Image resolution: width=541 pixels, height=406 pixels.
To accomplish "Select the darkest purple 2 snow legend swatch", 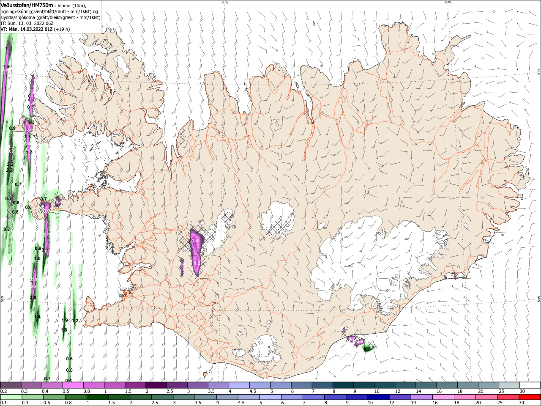I will (156, 385).
